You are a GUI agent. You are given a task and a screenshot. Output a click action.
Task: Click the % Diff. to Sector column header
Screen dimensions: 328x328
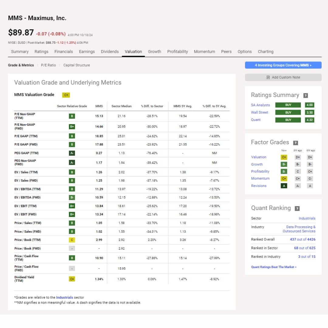pyautogui.click(x=152, y=106)
